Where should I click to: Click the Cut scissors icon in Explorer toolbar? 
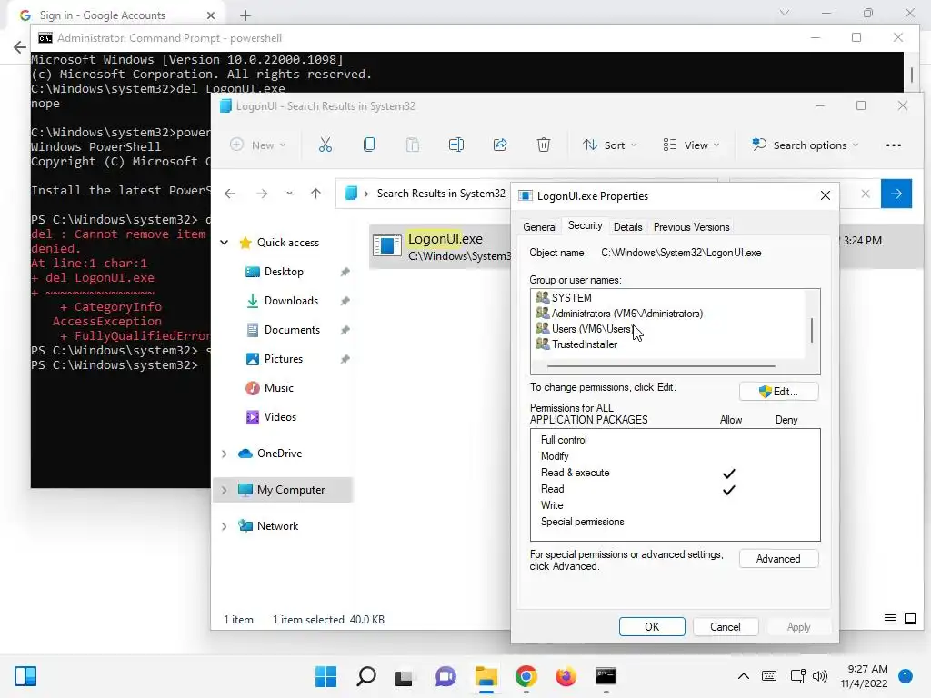pyautogui.click(x=325, y=145)
